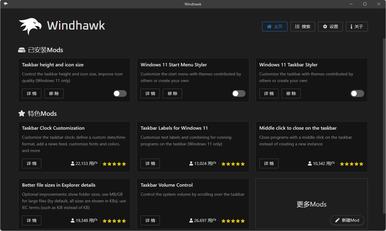This screenshot has width=386, height=231.
Task: Minimize the Windhawk window
Action: (x=351, y=4)
